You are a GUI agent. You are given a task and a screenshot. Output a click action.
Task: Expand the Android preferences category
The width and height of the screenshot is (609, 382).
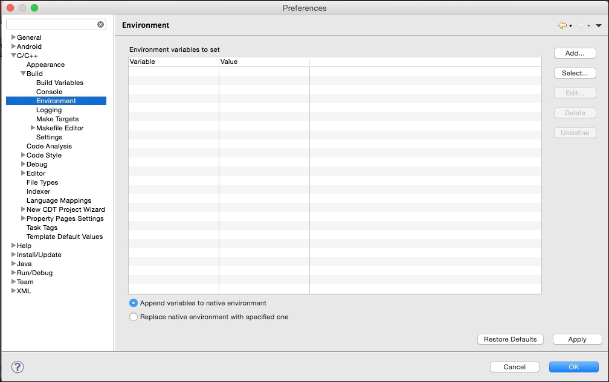13,46
